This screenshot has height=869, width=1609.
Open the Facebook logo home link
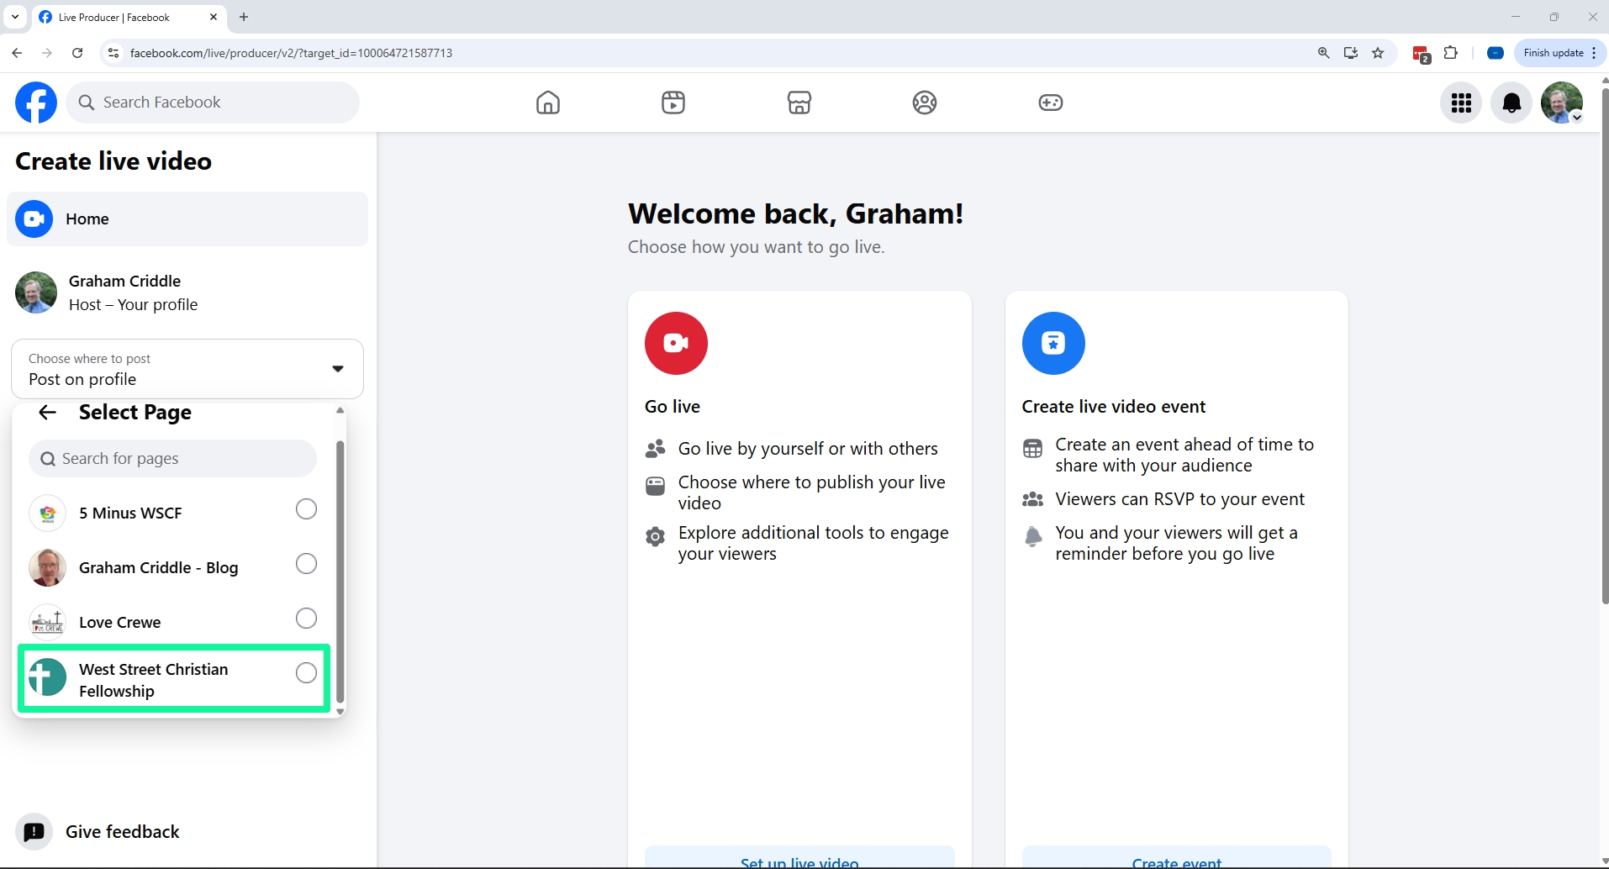[36, 103]
